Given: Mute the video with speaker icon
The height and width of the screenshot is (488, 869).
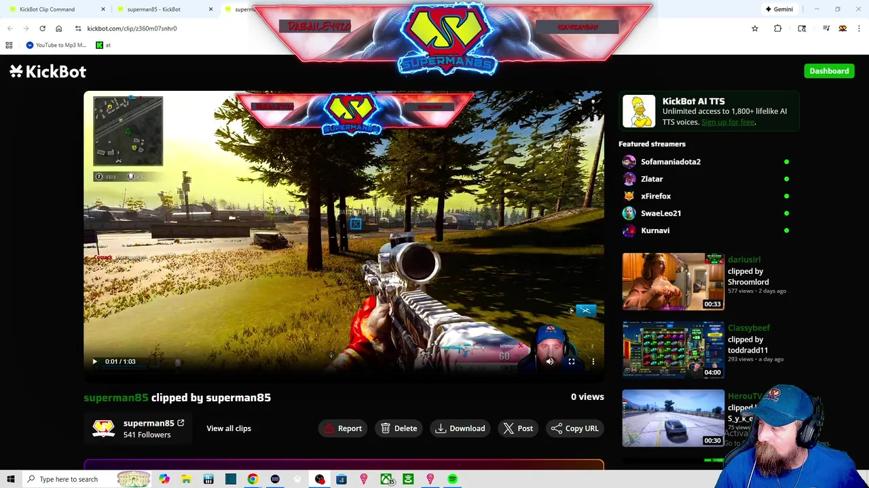Looking at the screenshot, I should 549,361.
